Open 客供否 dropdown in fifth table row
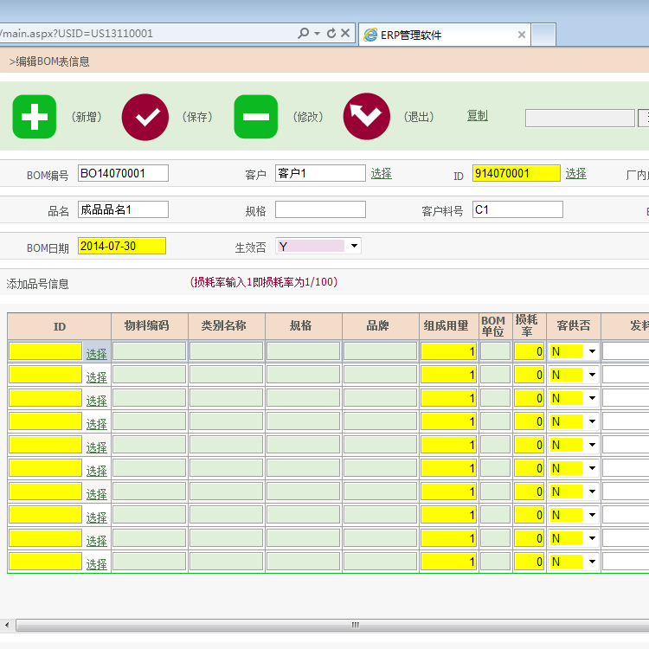The width and height of the screenshot is (649, 649). pyautogui.click(x=574, y=445)
